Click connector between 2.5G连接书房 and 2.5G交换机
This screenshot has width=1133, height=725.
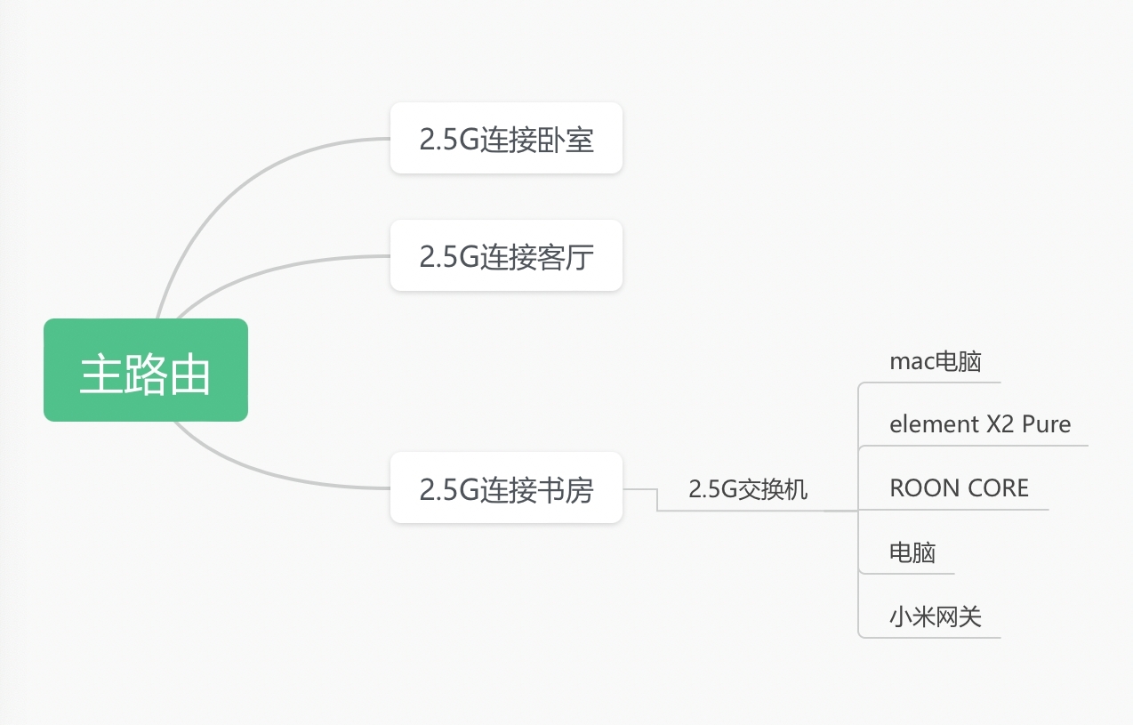(x=657, y=500)
